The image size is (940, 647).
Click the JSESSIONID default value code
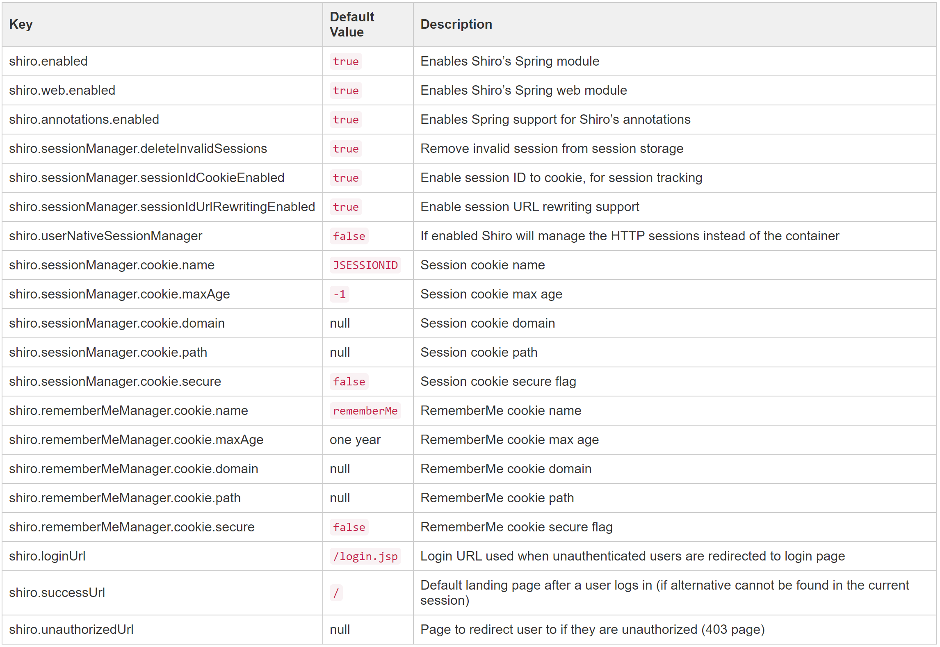pos(365,265)
